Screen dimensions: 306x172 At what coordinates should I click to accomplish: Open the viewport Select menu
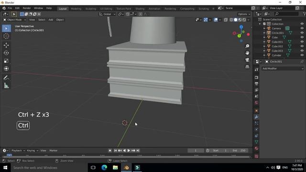(x=42, y=20)
